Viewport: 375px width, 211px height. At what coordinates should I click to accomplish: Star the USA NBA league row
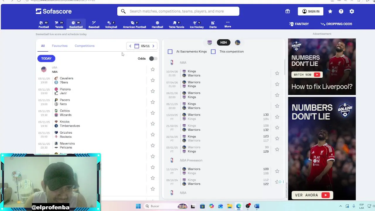pos(153,69)
